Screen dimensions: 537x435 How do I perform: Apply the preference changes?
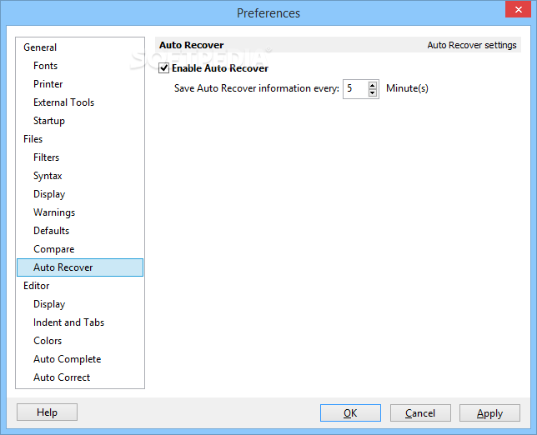point(489,412)
